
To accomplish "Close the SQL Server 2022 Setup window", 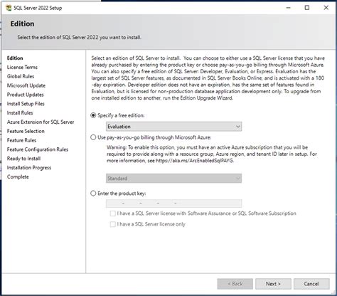I will click(x=326, y=8).
